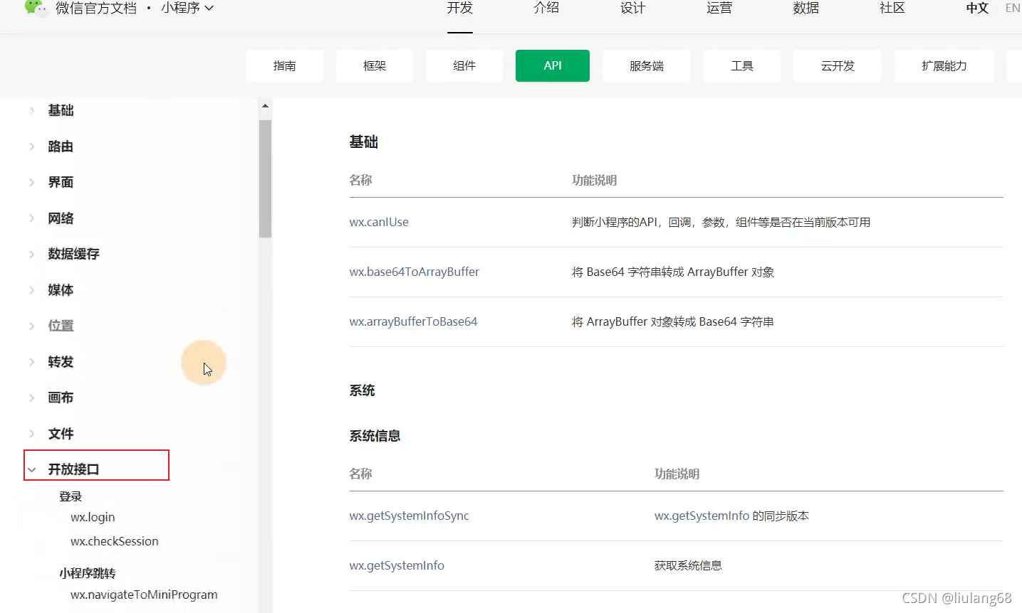Expand the 画布 sidebar chevron
The width and height of the screenshot is (1022, 613).
pos(31,398)
